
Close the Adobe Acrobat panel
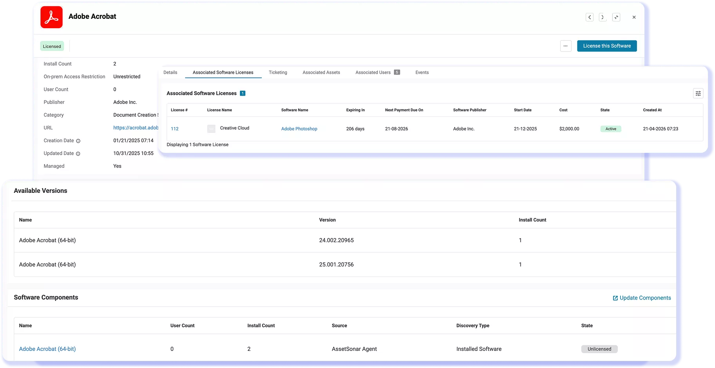click(x=634, y=17)
